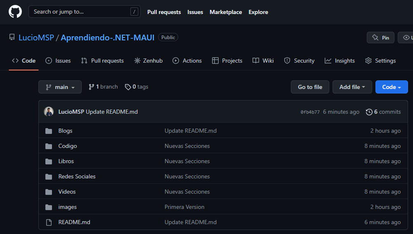Click the GitHub Octocat logo
This screenshot has width=413, height=234.
pos(15,12)
